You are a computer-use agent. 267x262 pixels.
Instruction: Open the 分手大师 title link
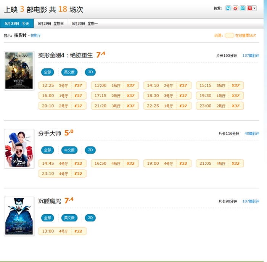pyautogui.click(x=50, y=133)
